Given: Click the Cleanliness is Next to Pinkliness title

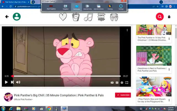Looking at the screenshot, I should click(152, 70).
